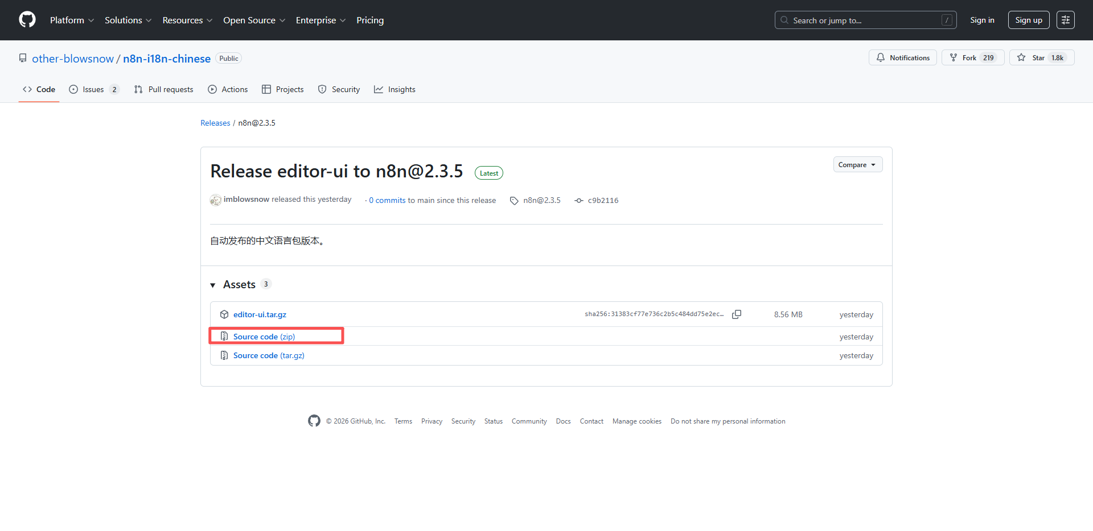Open the n8n-i18n-chinese repository link

click(x=167, y=59)
